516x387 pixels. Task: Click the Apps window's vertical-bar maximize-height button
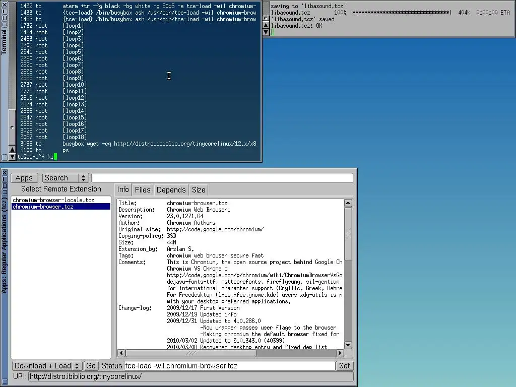(5, 179)
